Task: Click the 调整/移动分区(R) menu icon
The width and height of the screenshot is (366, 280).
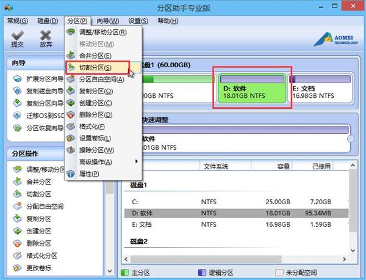Action: [71, 32]
